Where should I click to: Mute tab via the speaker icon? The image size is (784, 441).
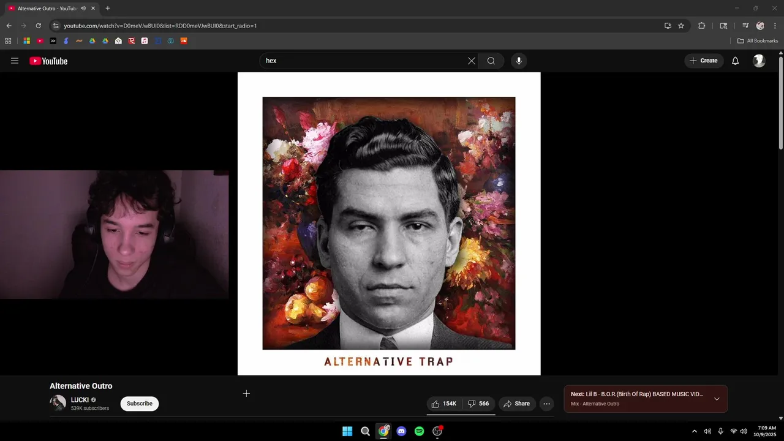83,9
